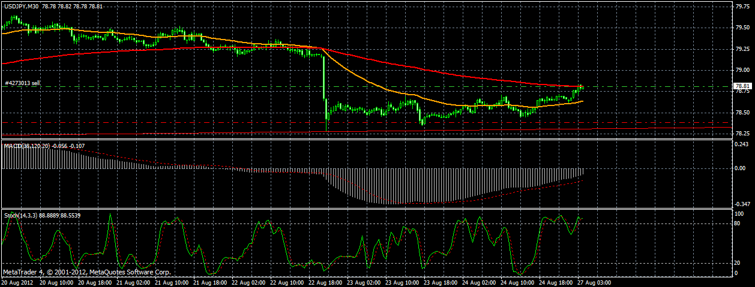Click the 78.50 price scale value
Screen dimensions: 755x287
tap(742, 113)
